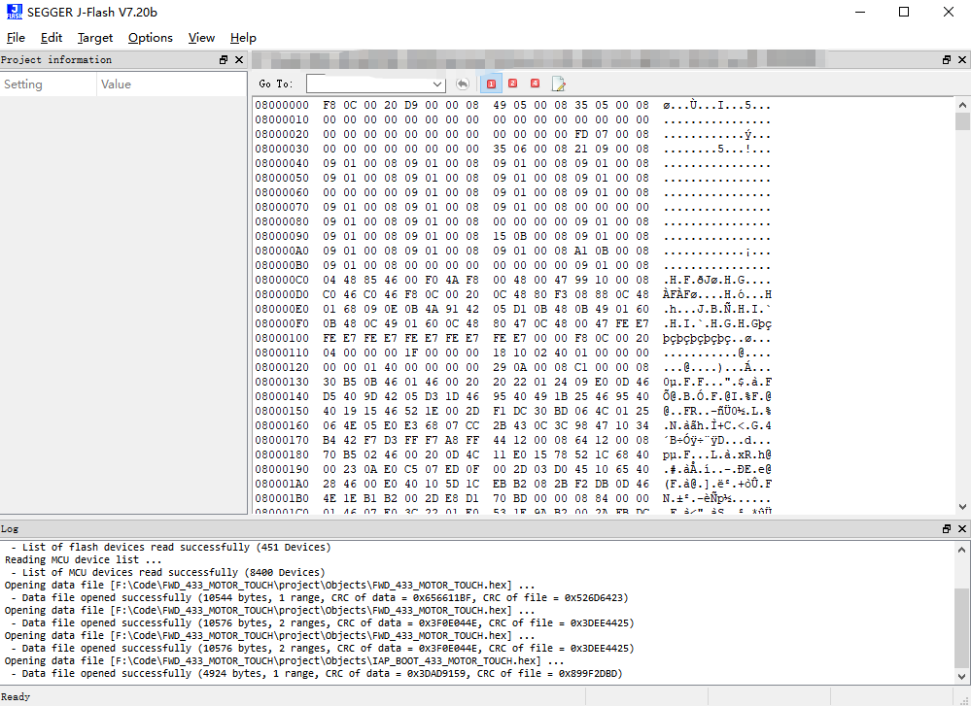This screenshot has width=971, height=706.
Task: Maximize the J-Flash window
Action: [x=904, y=12]
